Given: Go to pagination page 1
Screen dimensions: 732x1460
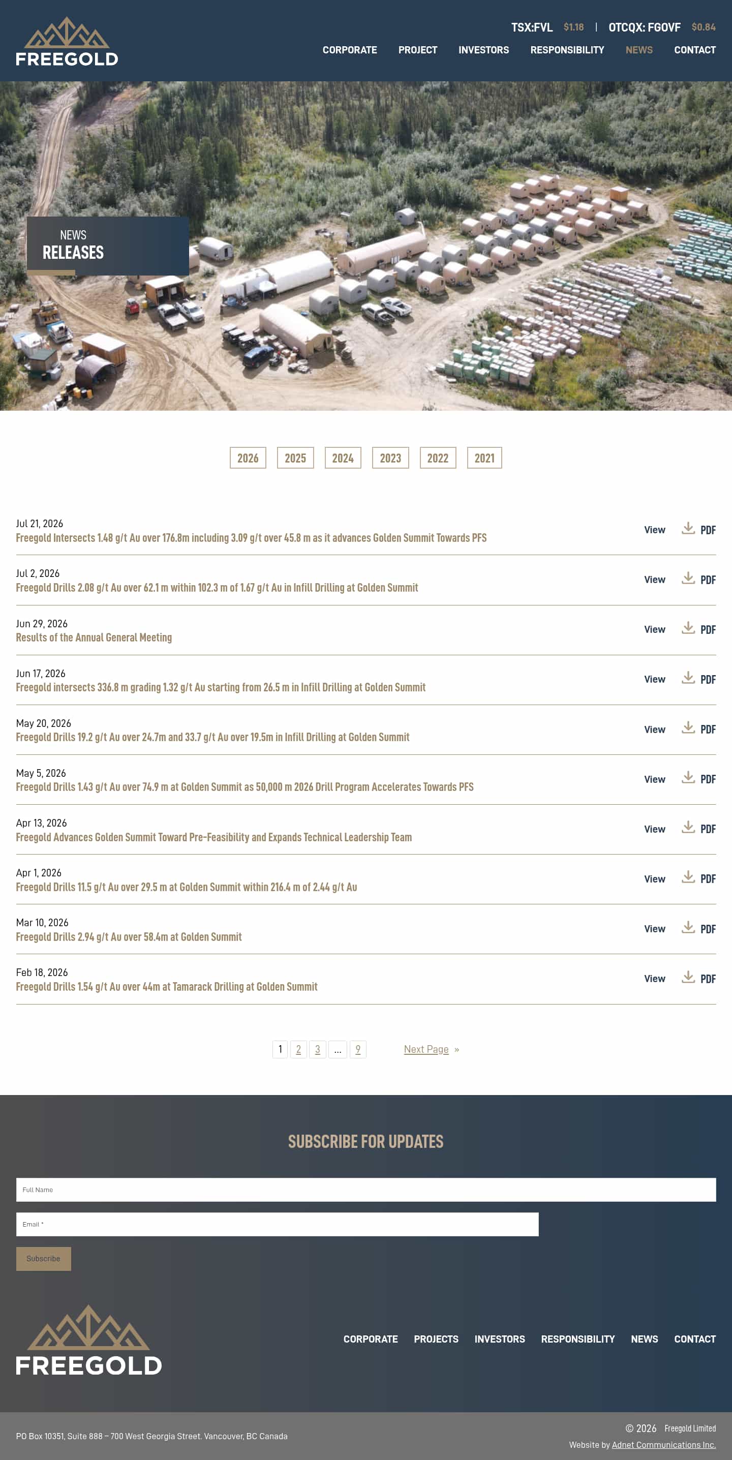Looking at the screenshot, I should [280, 1049].
